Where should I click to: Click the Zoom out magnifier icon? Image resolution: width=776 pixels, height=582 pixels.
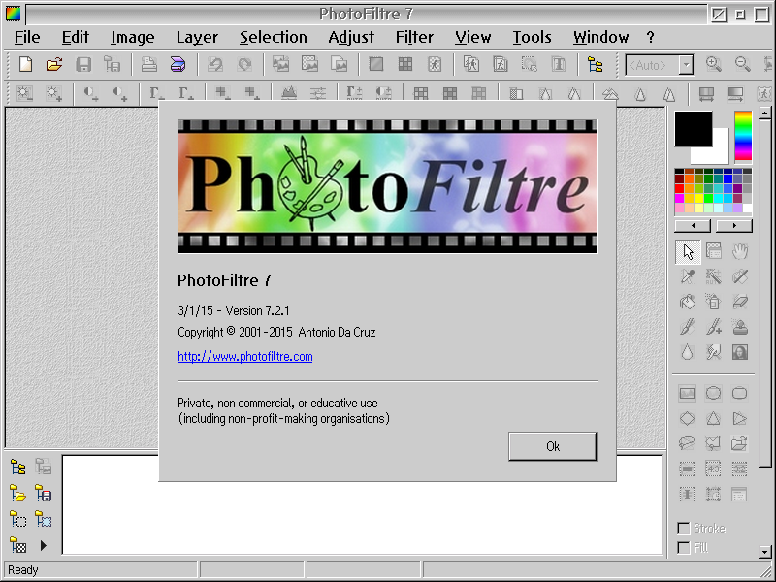tap(742, 64)
